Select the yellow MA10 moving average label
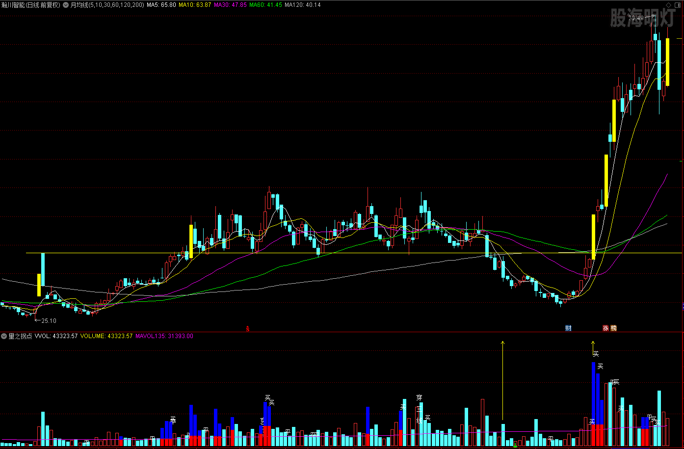Screen dimensions: 684x449 coord(195,5)
